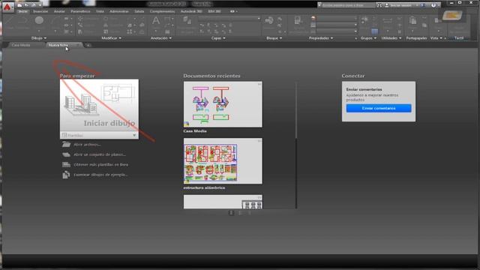Image resolution: width=480 pixels, height=270 pixels.
Task: Open the Casa Media recent drawing thumbnail
Action: click(223, 104)
